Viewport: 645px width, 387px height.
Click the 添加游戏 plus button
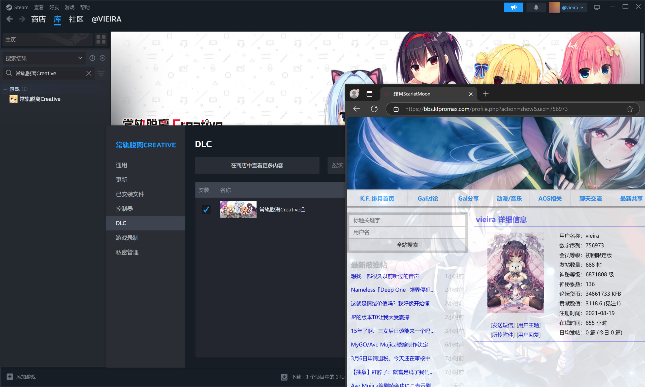[10, 377]
